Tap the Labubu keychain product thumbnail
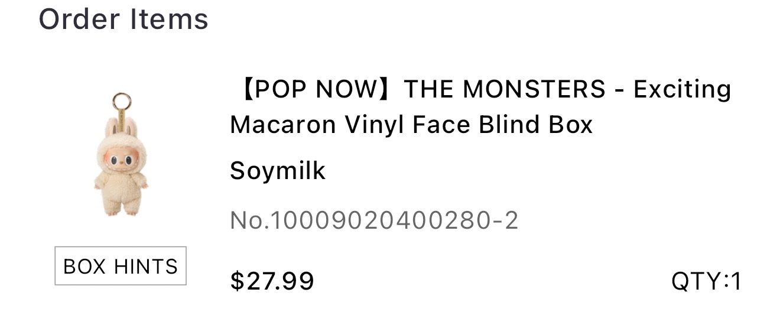 coord(121,154)
